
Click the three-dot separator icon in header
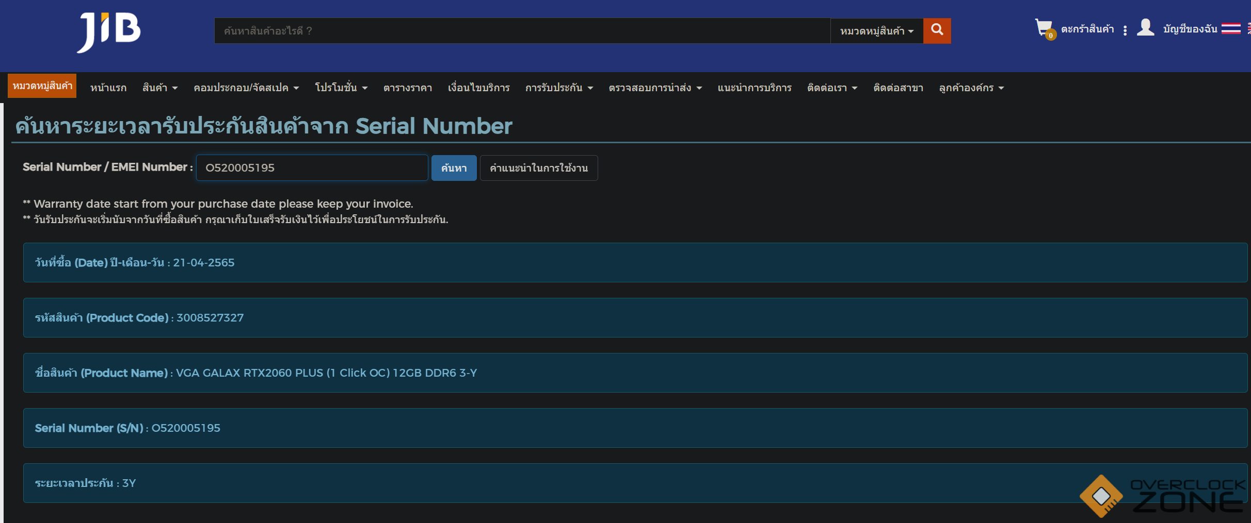1125,30
